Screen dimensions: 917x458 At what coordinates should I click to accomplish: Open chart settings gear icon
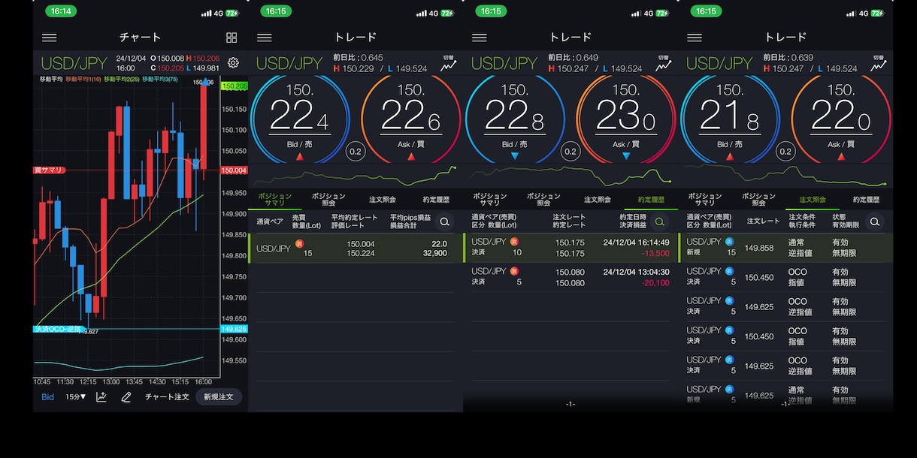click(233, 63)
